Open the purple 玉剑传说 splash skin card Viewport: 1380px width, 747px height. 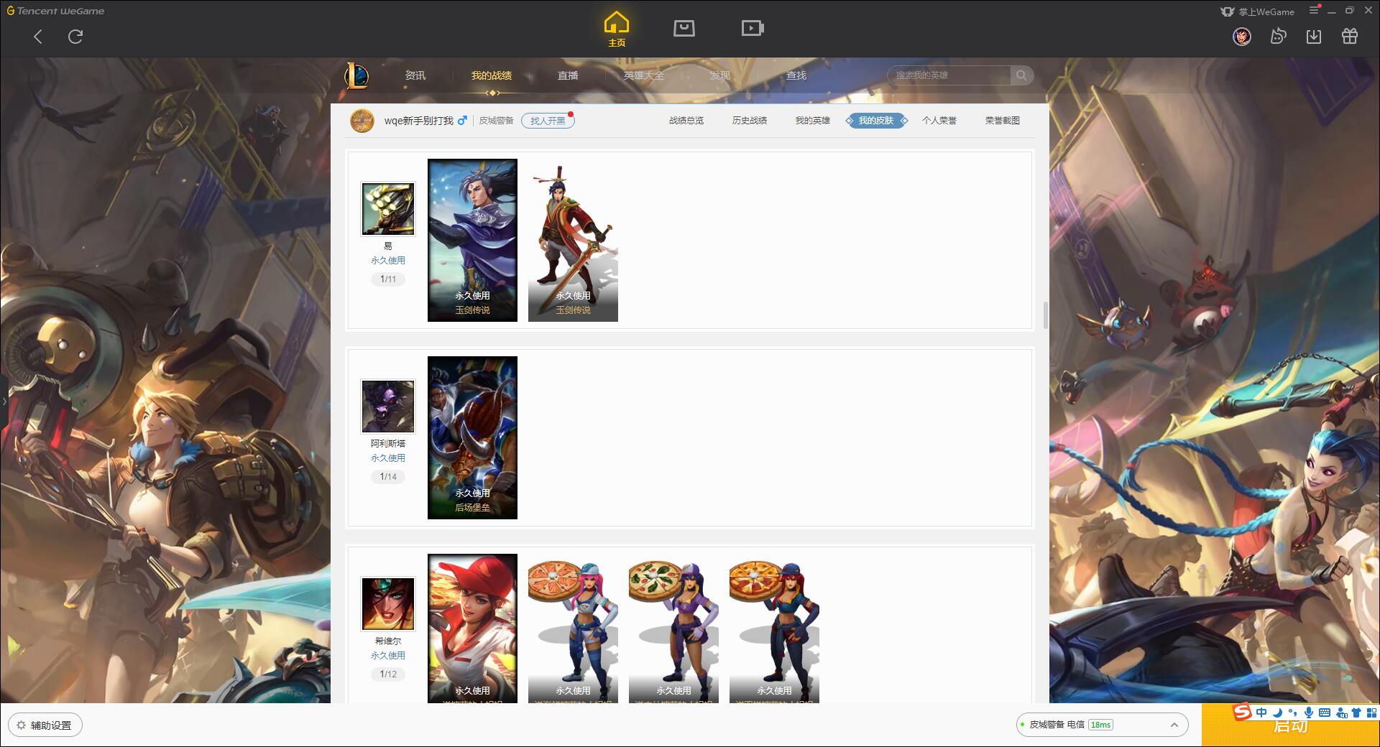[472, 240]
